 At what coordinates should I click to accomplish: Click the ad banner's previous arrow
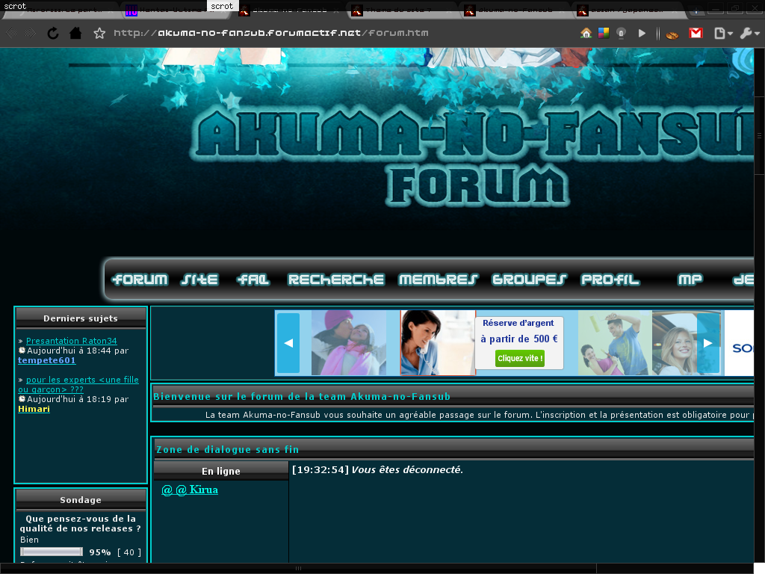tap(288, 343)
